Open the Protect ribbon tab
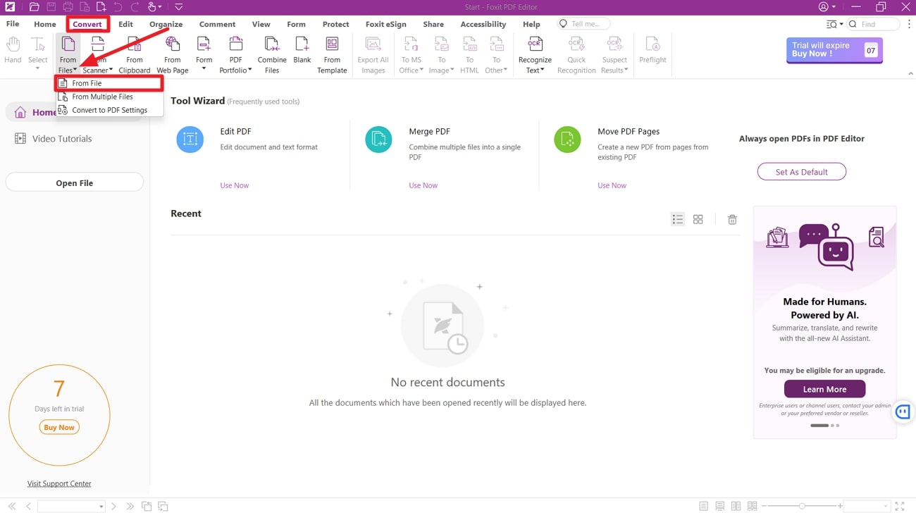Image resolution: width=916 pixels, height=513 pixels. pyautogui.click(x=335, y=24)
